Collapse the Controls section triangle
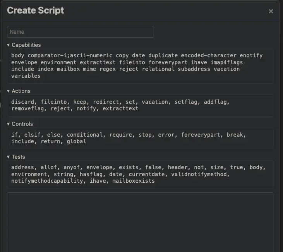 click(8, 124)
